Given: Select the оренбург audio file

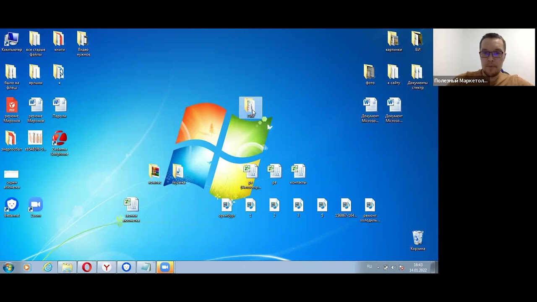Looking at the screenshot, I should click(227, 205).
